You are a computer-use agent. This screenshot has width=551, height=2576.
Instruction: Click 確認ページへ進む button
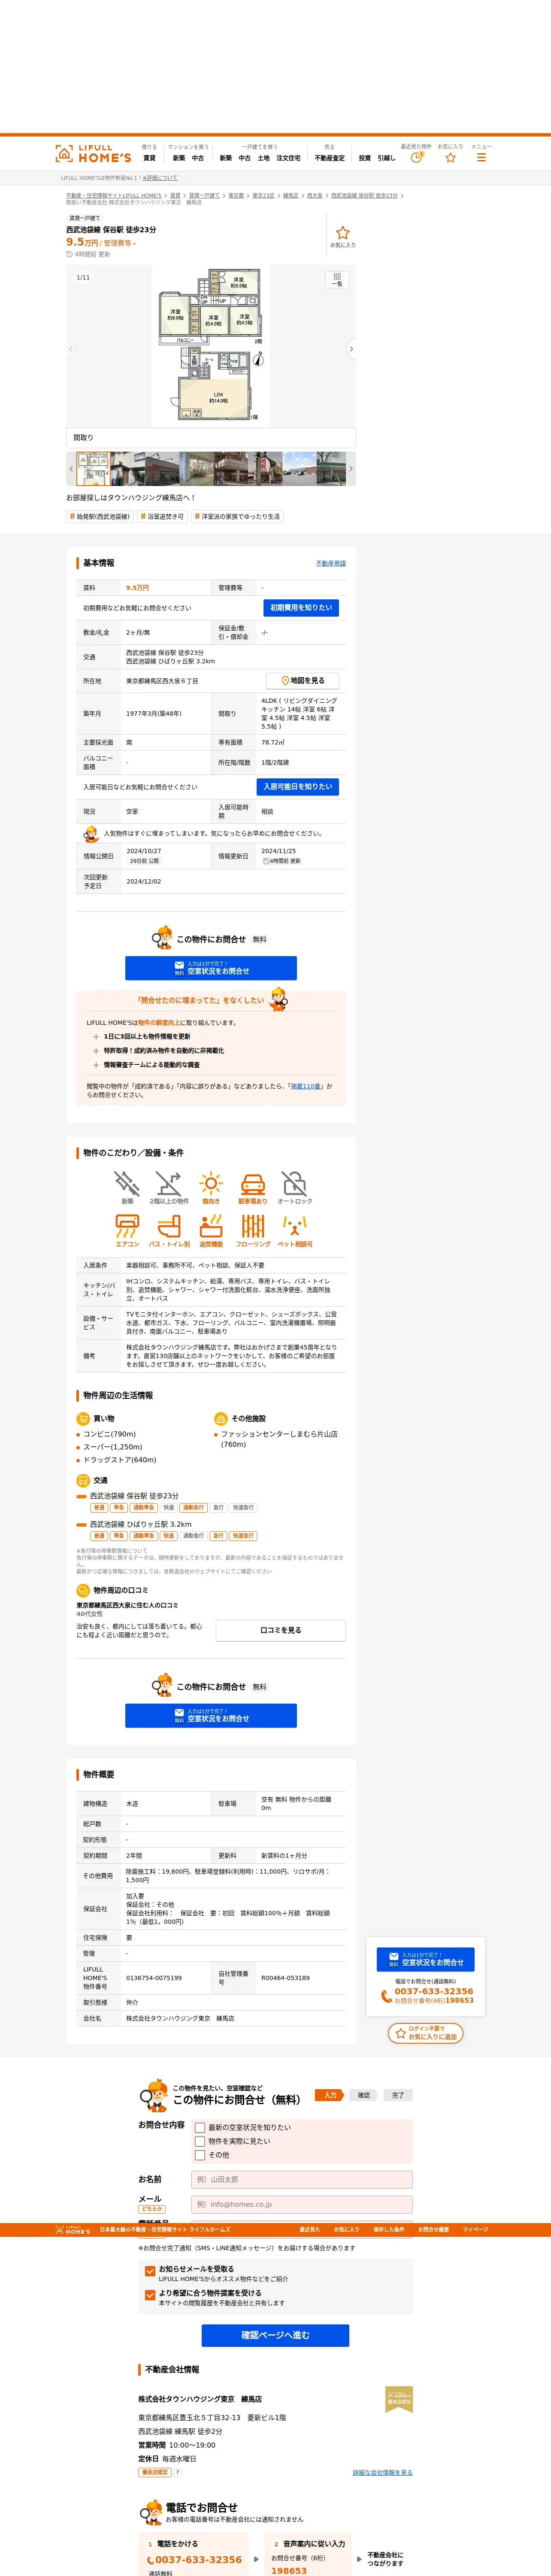click(275, 2335)
